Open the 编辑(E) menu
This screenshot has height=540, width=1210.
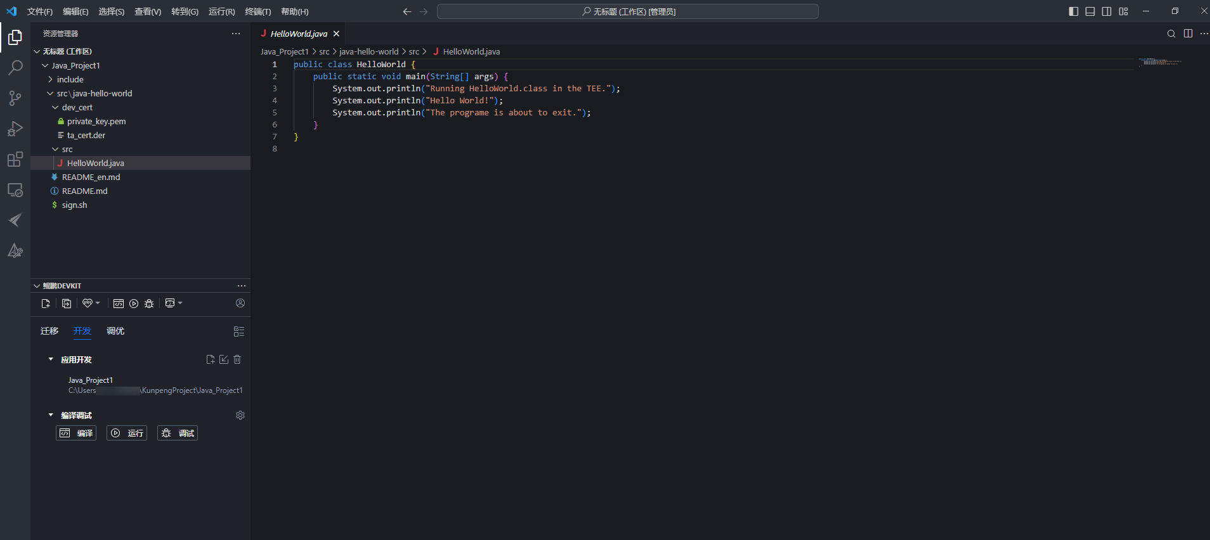tap(75, 11)
